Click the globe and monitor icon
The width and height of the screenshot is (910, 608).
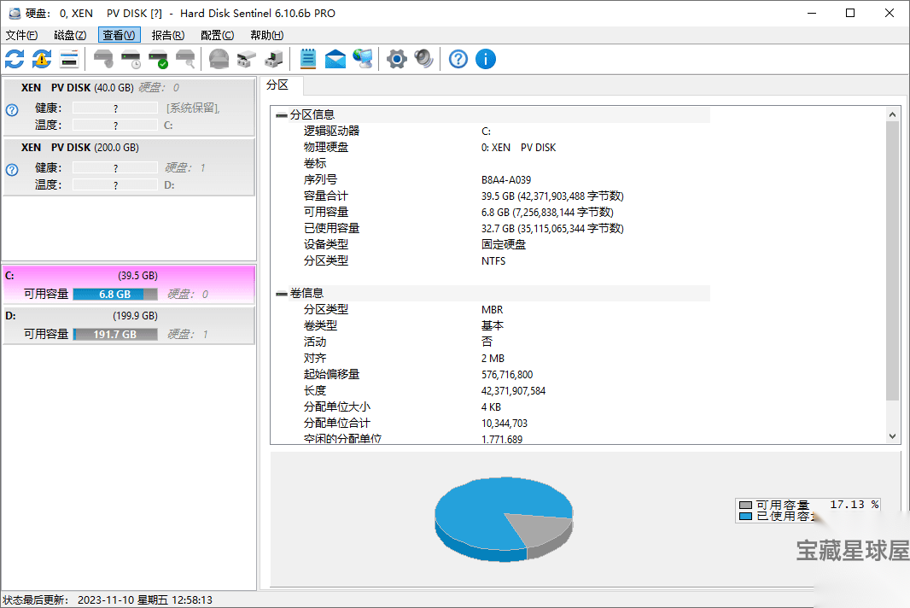[x=364, y=59]
